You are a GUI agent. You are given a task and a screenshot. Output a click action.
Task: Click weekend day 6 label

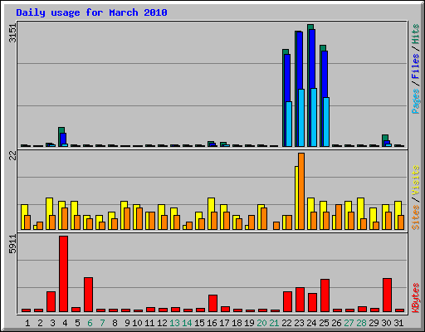click(90, 323)
